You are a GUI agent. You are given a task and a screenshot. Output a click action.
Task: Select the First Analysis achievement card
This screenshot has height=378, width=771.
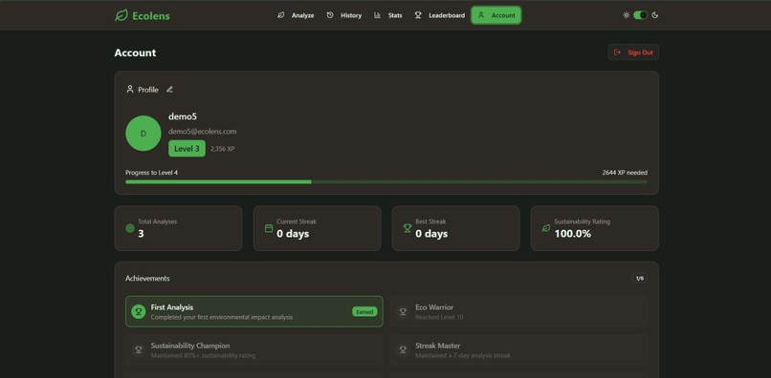[254, 312]
